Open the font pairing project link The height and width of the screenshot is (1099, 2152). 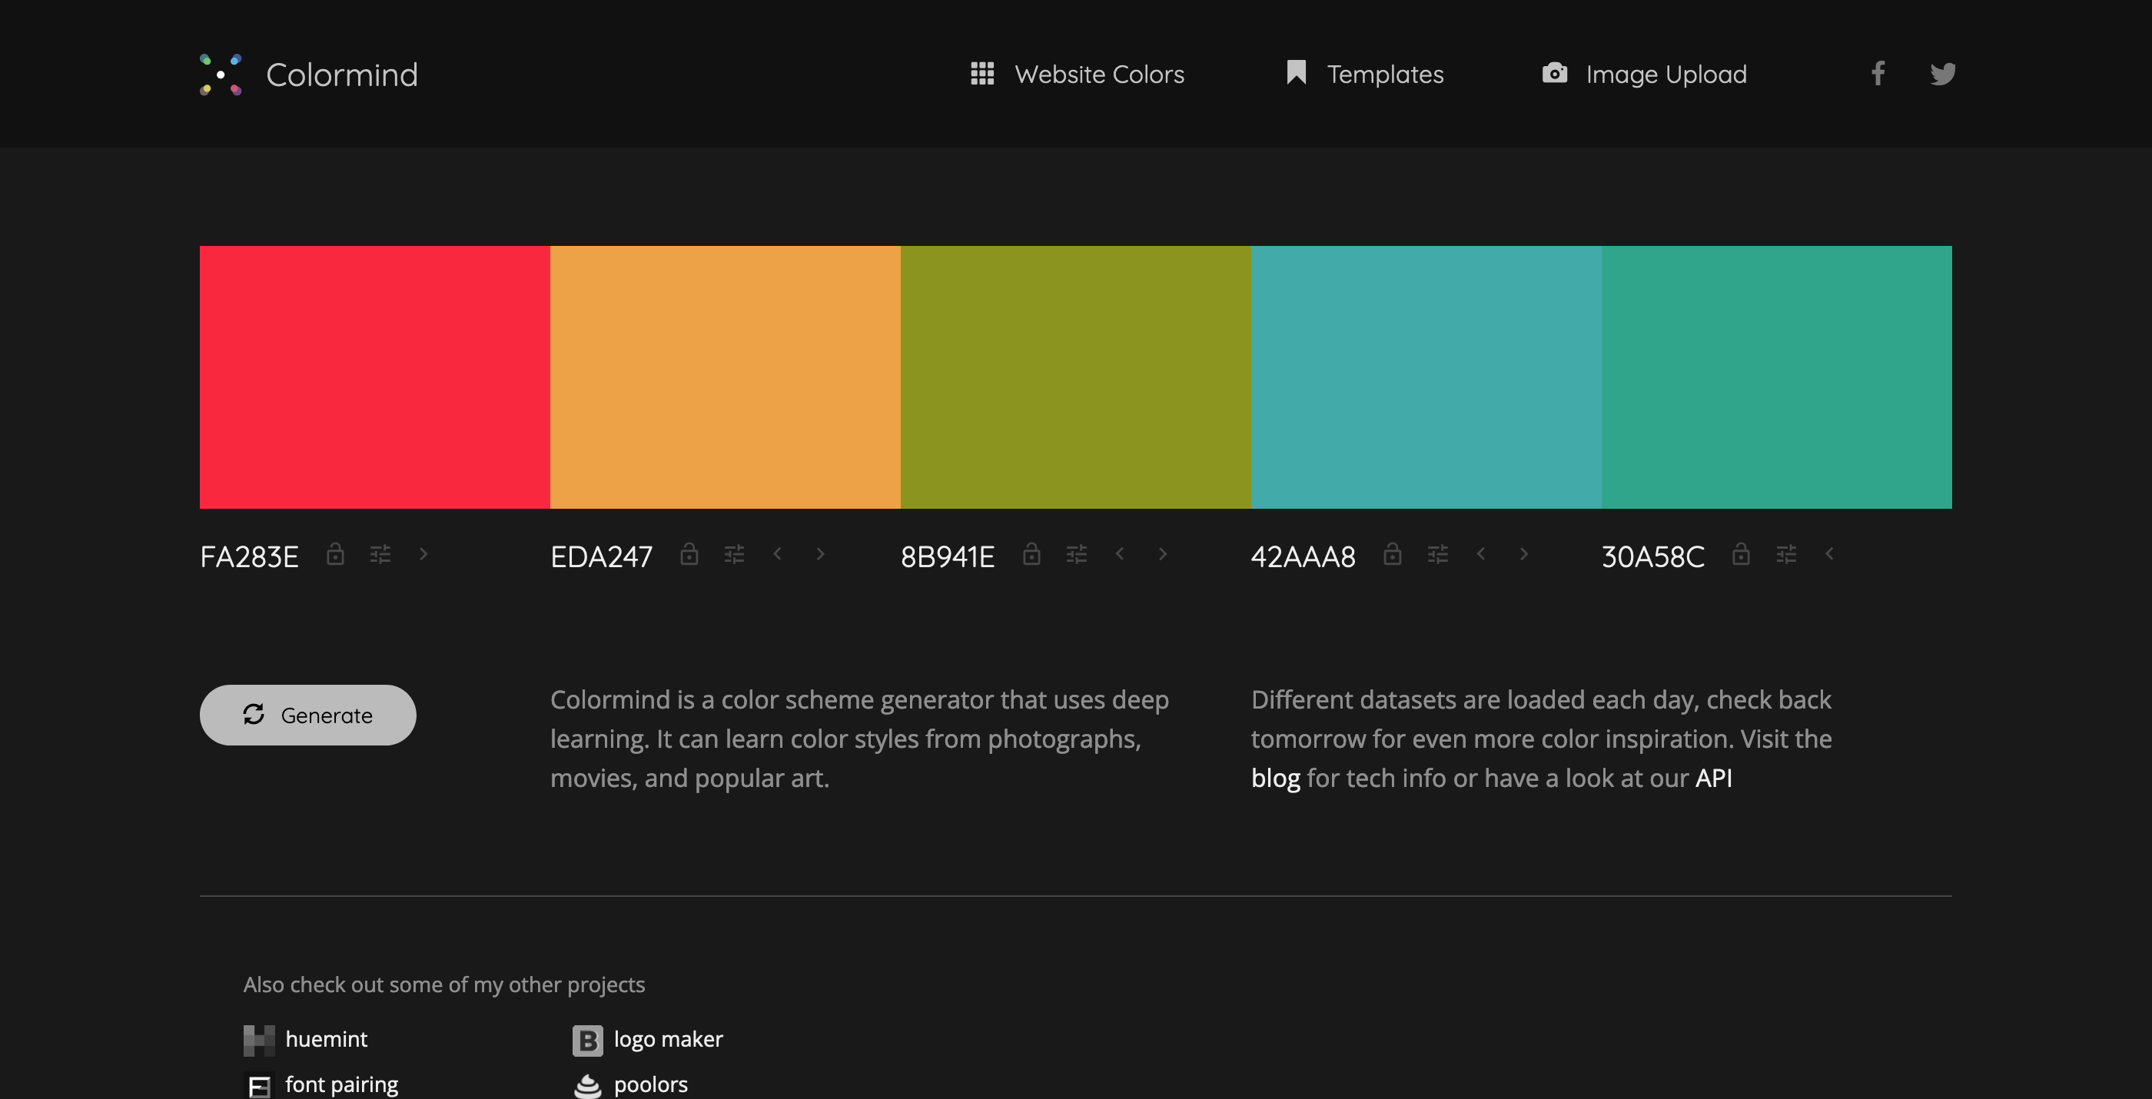(342, 1085)
